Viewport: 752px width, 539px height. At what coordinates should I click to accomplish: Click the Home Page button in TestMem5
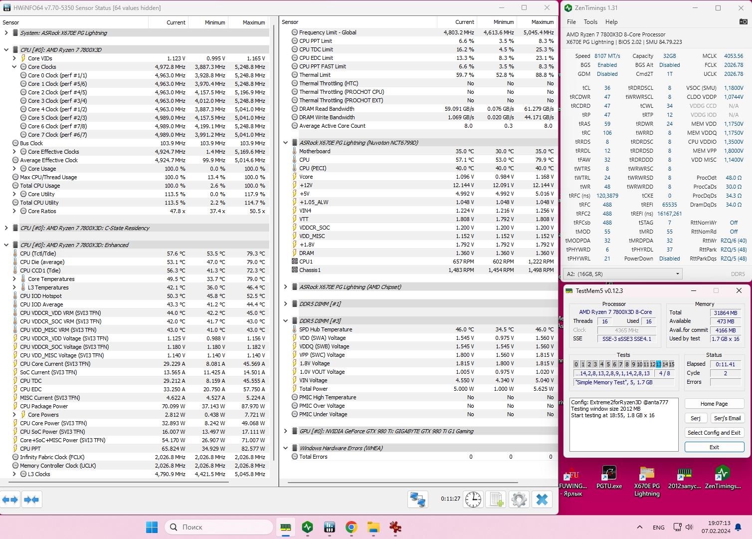(x=714, y=404)
